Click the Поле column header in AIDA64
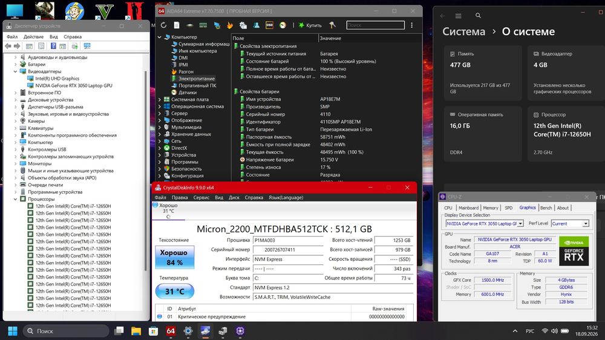Image resolution: width=605 pixels, height=340 pixels. [x=275, y=38]
